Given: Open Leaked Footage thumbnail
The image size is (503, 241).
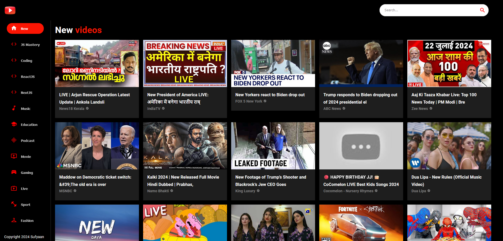Looking at the screenshot, I should (273, 146).
